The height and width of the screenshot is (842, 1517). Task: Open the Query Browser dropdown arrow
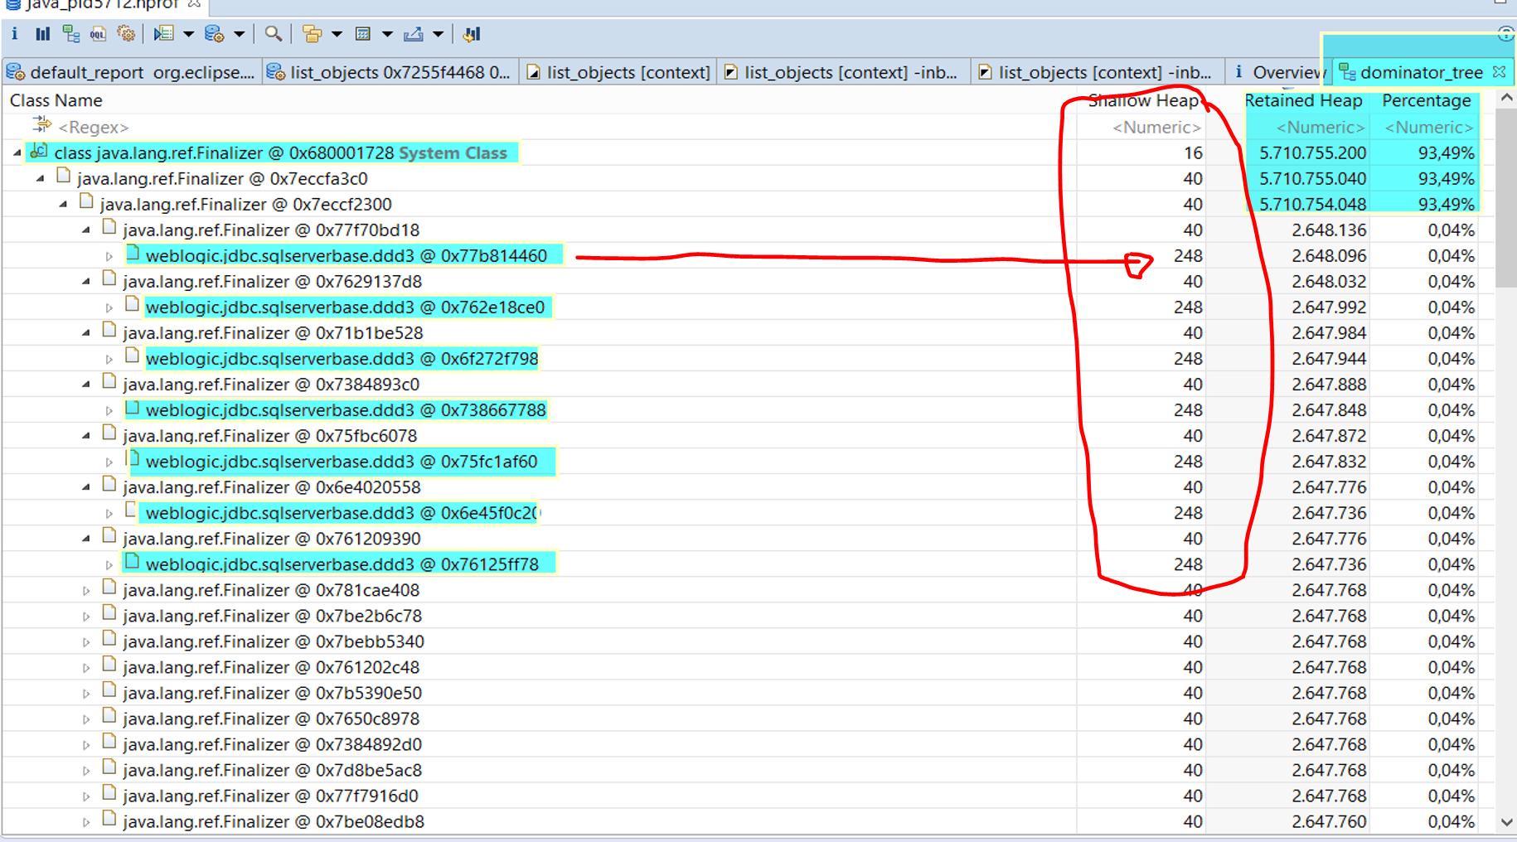click(x=239, y=35)
